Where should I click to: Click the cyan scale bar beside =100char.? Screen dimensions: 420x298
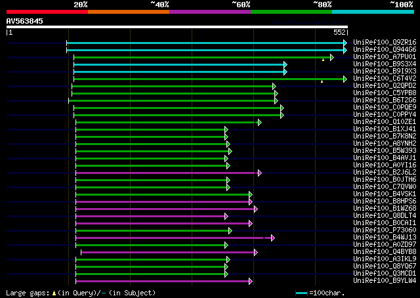301,293
